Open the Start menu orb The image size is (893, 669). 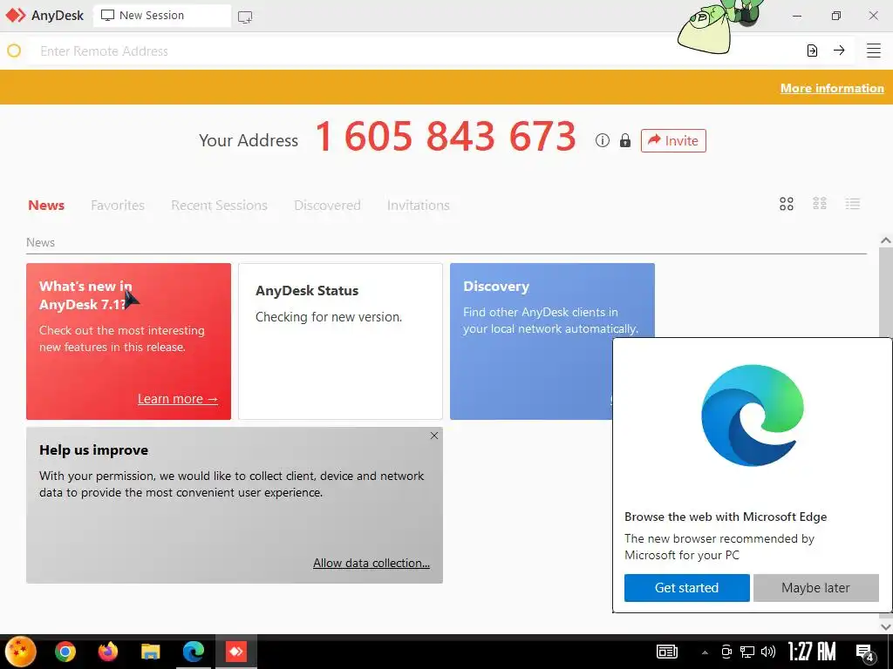(x=21, y=652)
